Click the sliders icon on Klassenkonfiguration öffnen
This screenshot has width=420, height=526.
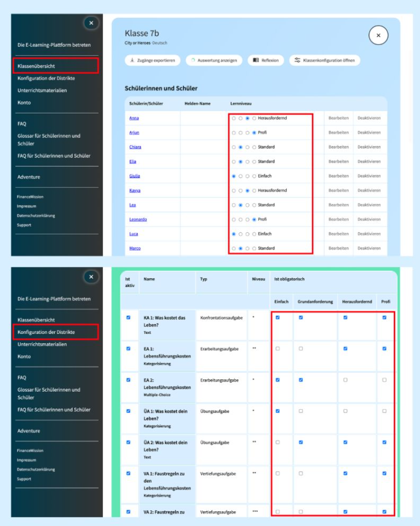point(297,60)
